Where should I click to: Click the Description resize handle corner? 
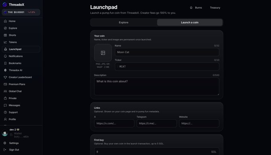218,94
